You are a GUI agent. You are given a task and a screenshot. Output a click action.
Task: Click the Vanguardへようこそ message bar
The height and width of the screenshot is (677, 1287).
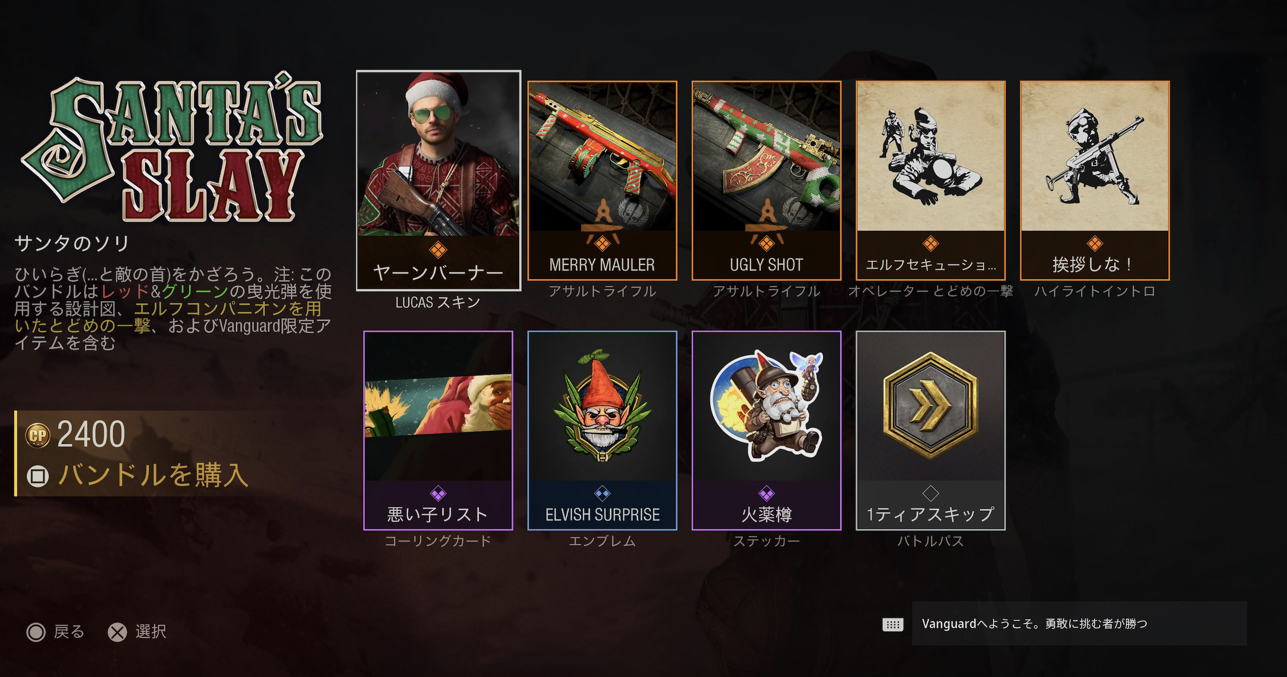click(x=1079, y=624)
